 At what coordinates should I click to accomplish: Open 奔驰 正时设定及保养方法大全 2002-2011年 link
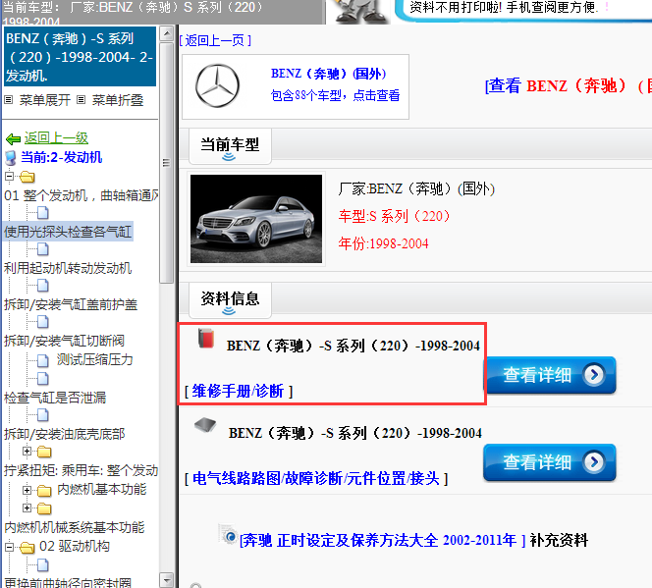[382, 540]
